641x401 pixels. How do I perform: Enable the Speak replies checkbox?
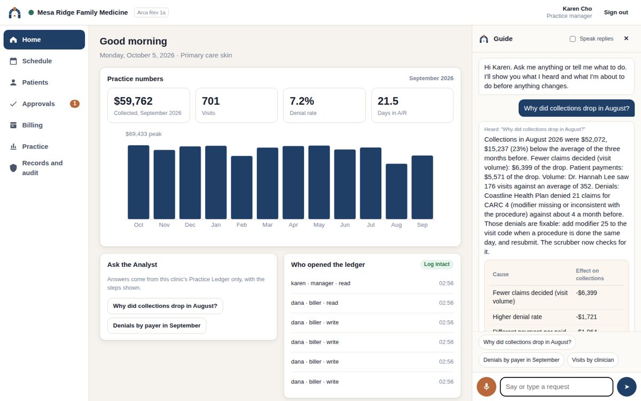tap(573, 39)
